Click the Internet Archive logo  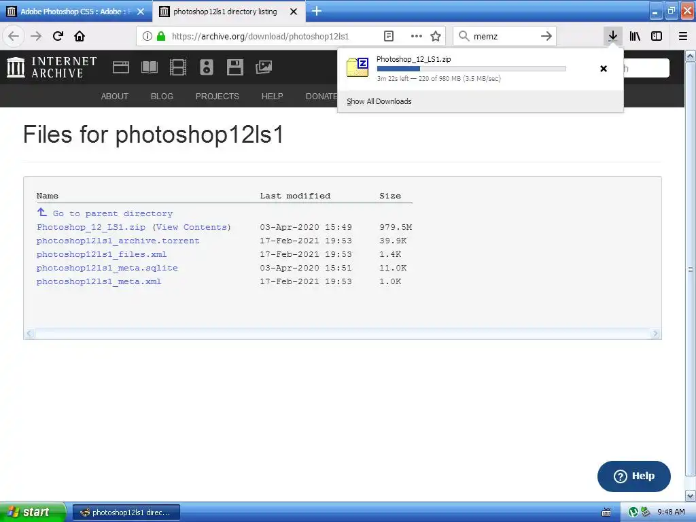coord(52,67)
